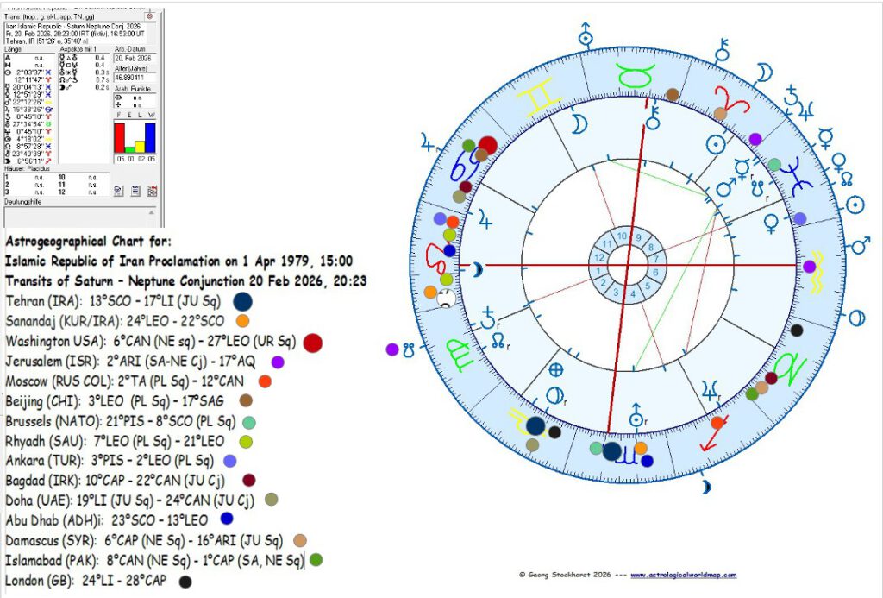Viewport: 883px width, 598px height.
Task: Select the green Leo glyph on the right wheel
Action: coord(792,364)
